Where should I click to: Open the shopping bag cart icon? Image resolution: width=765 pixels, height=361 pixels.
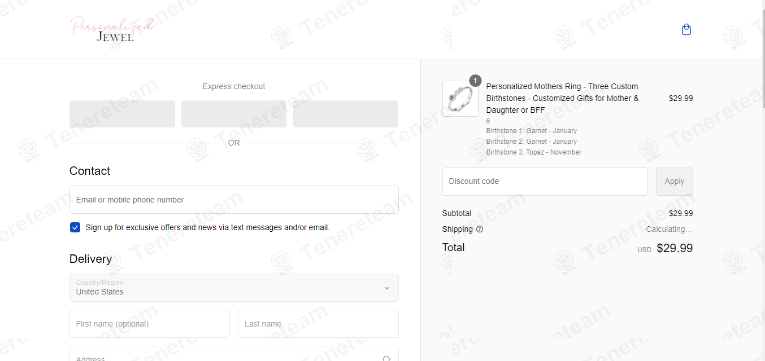(x=686, y=29)
